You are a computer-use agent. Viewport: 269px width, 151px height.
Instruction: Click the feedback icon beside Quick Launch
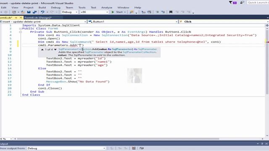[242, 3]
